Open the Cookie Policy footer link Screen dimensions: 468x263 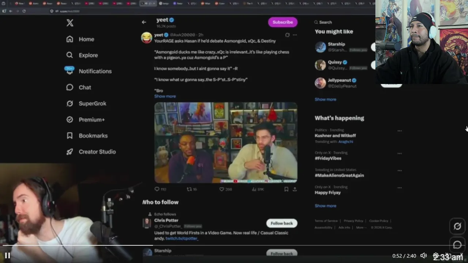(x=378, y=221)
